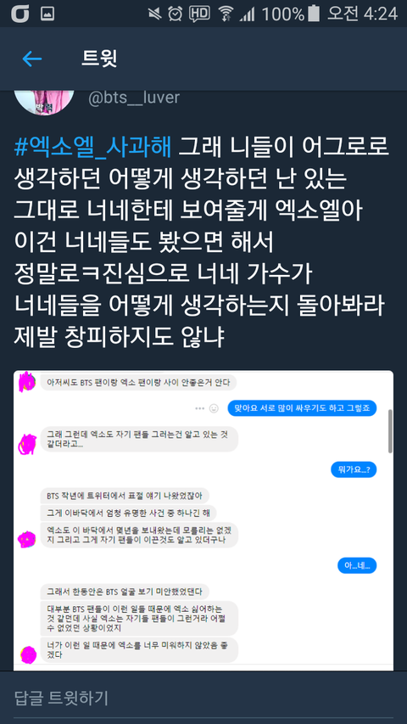
Task: Tap the HD voice status icon
Action: click(x=199, y=14)
